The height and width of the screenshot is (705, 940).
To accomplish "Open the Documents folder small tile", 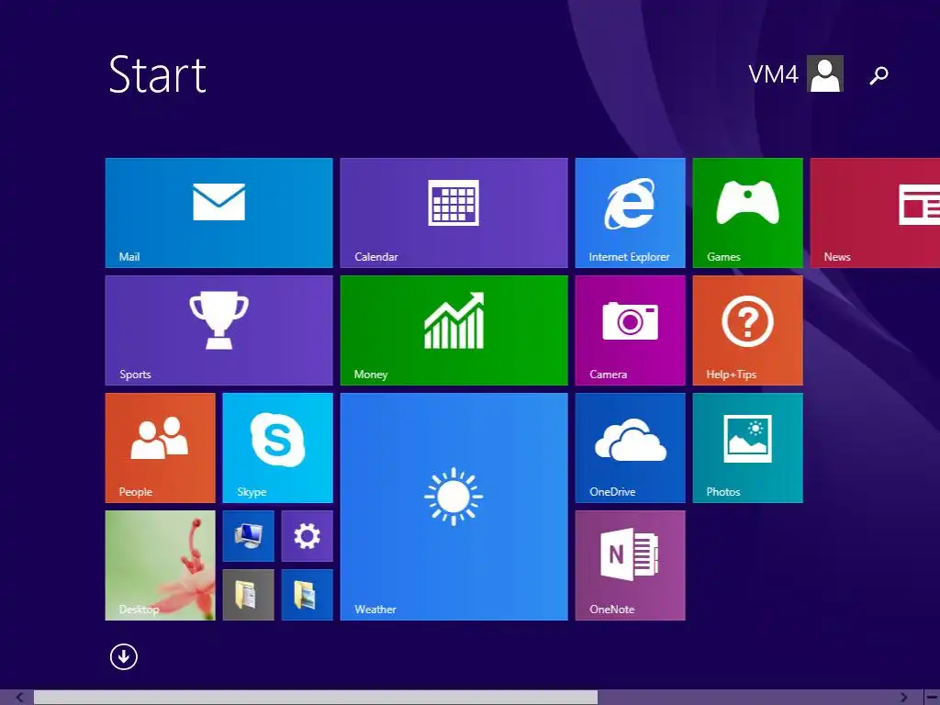I will [248, 595].
